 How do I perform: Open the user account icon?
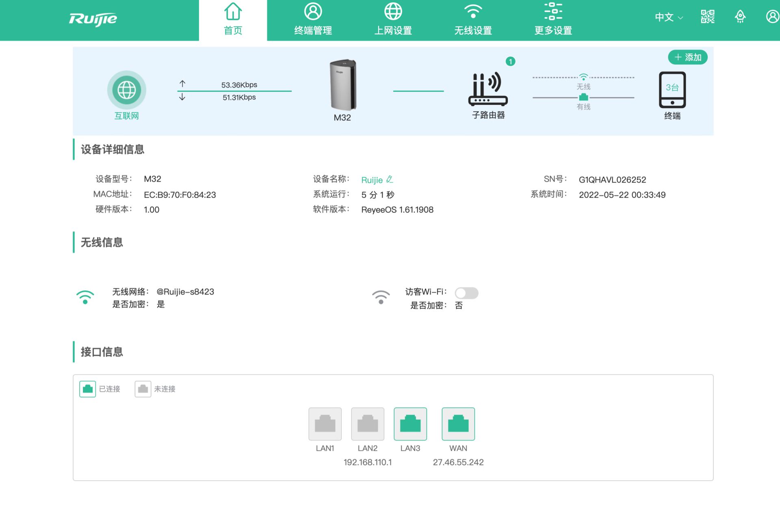772,17
